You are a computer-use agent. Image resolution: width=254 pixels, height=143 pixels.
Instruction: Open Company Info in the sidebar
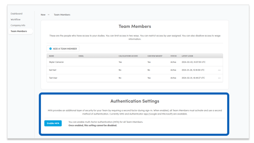point(18,25)
